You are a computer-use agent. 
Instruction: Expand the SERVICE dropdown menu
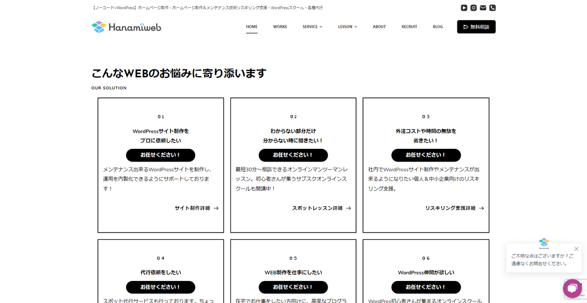(x=312, y=27)
